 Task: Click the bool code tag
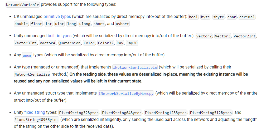[x=194, y=17]
